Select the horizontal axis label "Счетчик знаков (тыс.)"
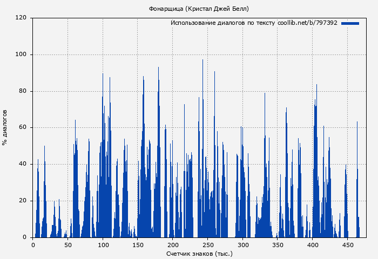This screenshot has height=259, width=378. click(199, 253)
